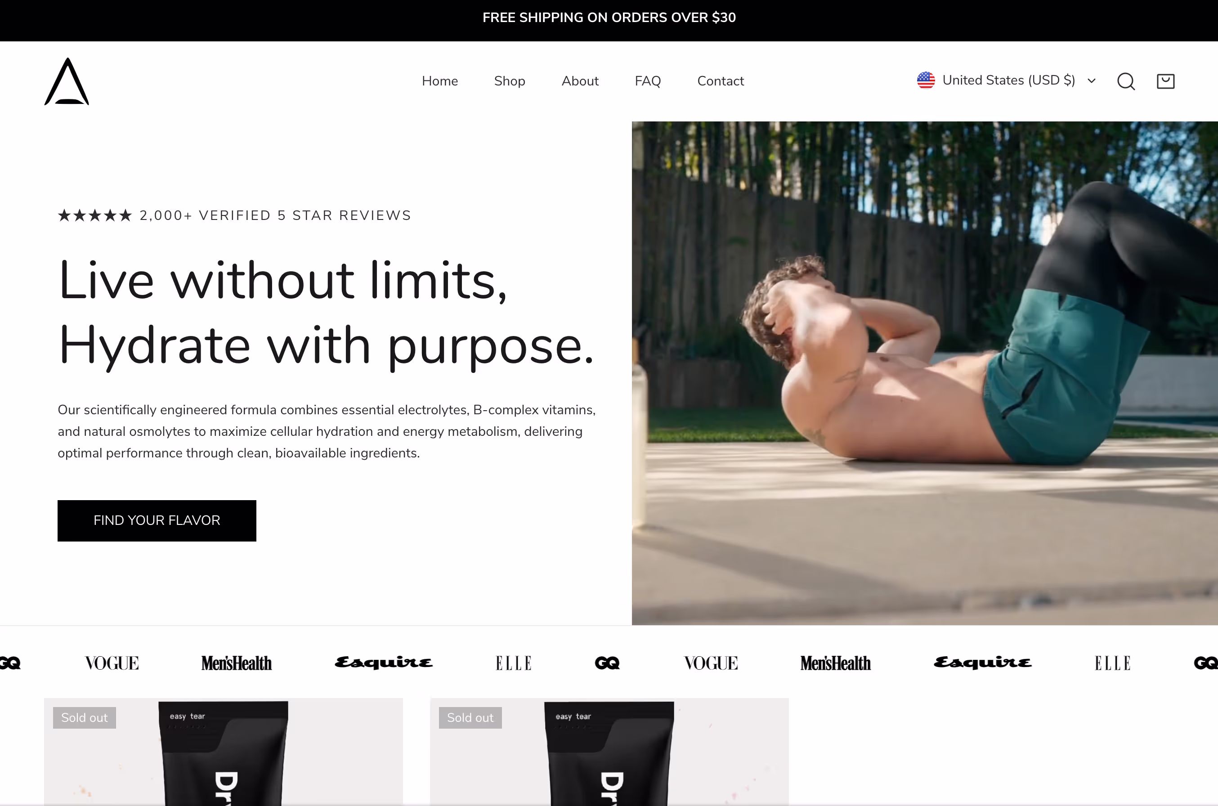Click the first Men'sHealth logo

point(237,663)
